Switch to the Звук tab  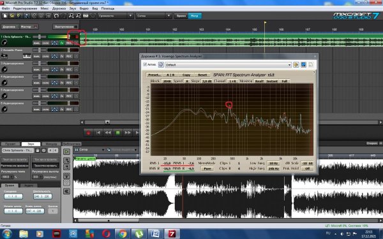[x=31, y=144]
